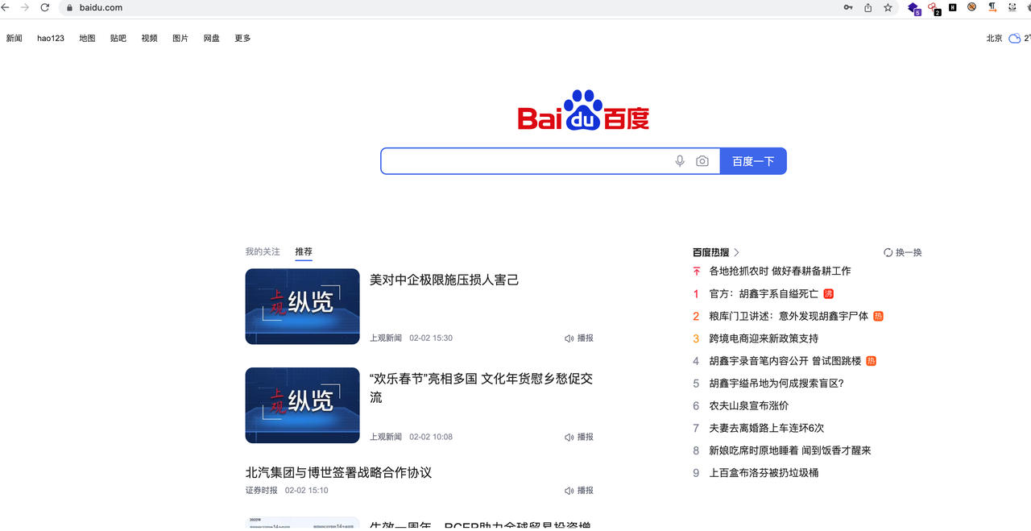Open hot search 胡鑫宇缢吊地为何成搜索盲区
1031x531 pixels.
tap(776, 384)
